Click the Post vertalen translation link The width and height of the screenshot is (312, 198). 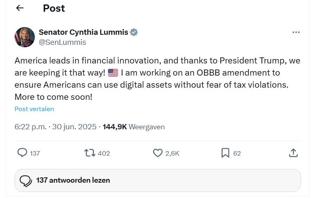34,109
